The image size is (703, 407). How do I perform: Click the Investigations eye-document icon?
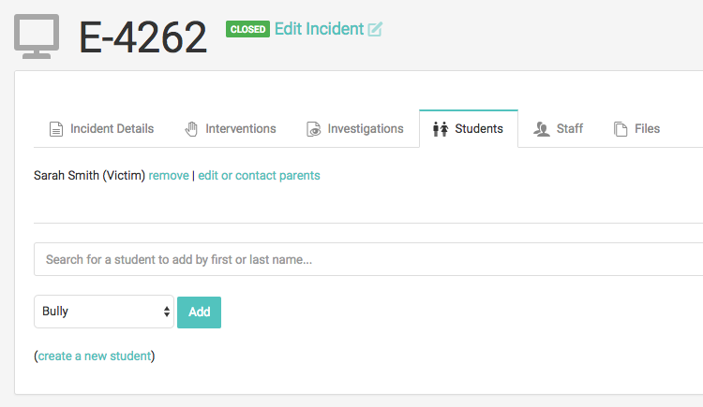tap(313, 129)
